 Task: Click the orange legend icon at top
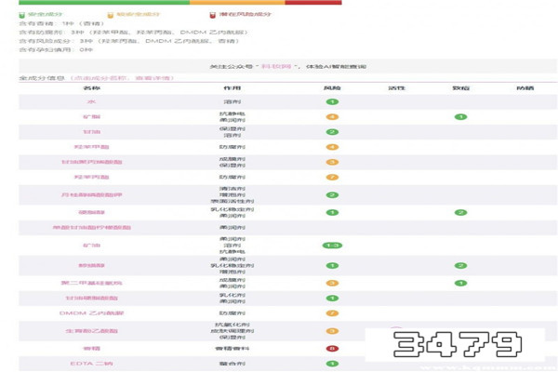pos(110,16)
